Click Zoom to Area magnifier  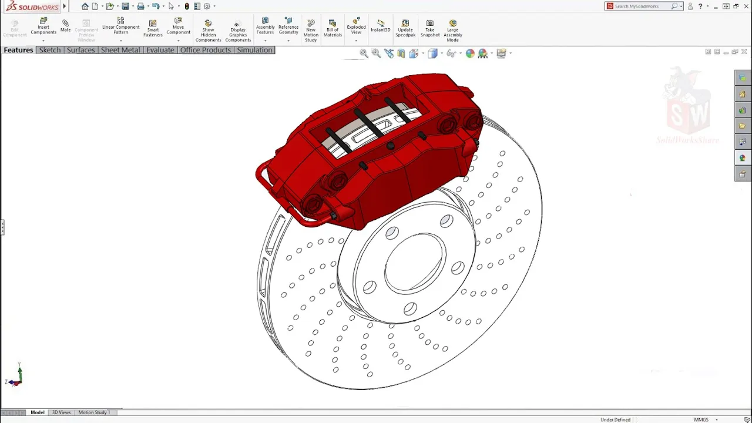click(x=376, y=53)
